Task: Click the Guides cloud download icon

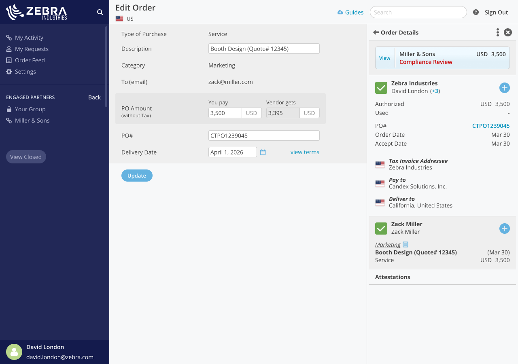Action: click(x=340, y=13)
